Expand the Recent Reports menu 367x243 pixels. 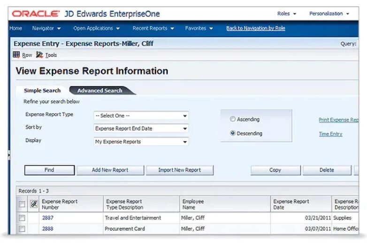153,28
